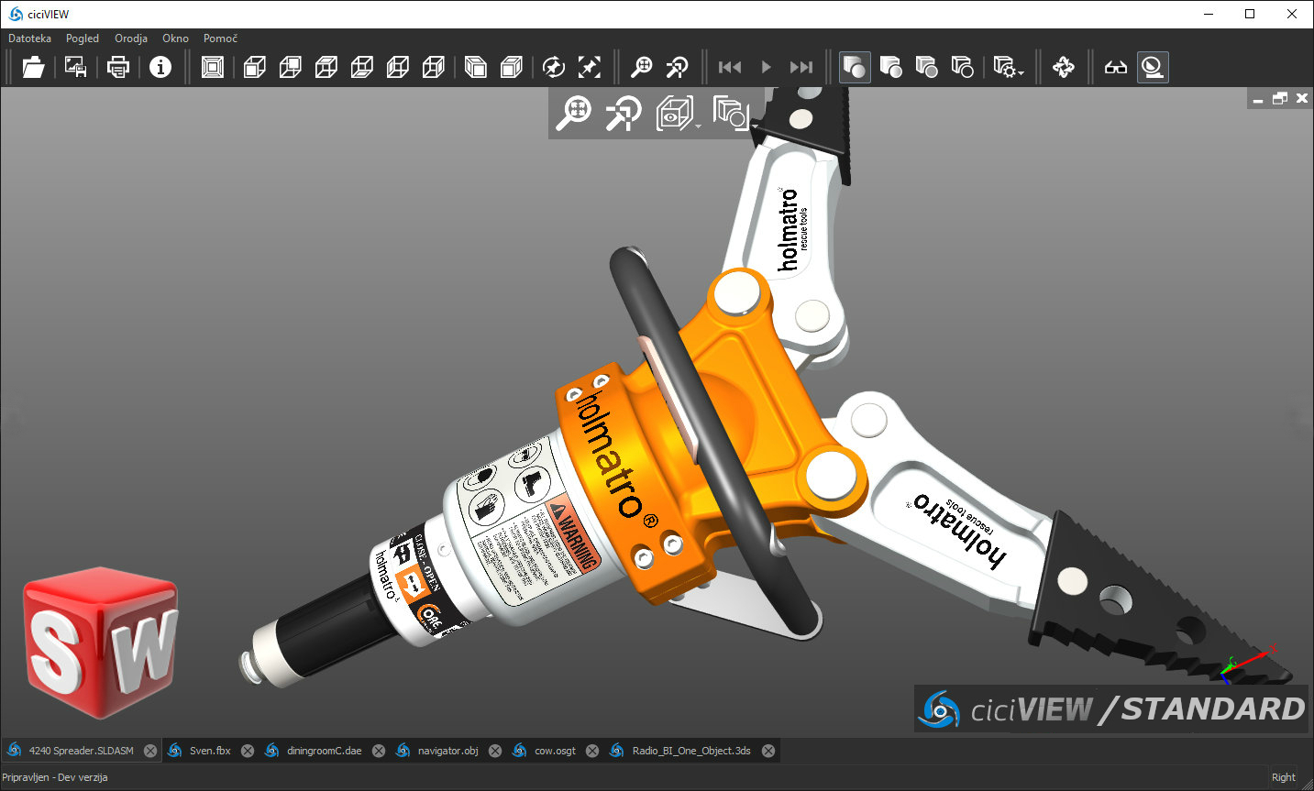This screenshot has height=791, width=1314.
Task: Select the second isometric cube view icon
Action: [512, 67]
